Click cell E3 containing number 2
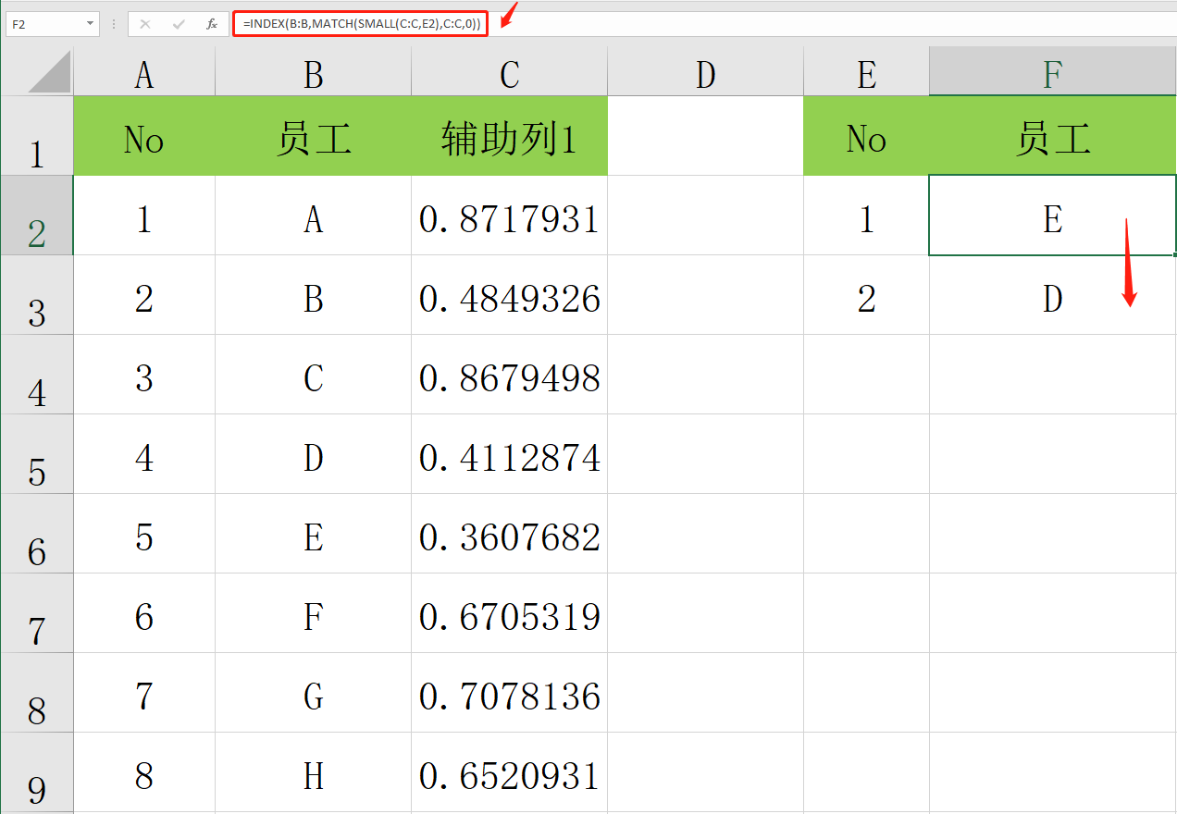Viewport: 1177px width, 814px height. (867, 295)
